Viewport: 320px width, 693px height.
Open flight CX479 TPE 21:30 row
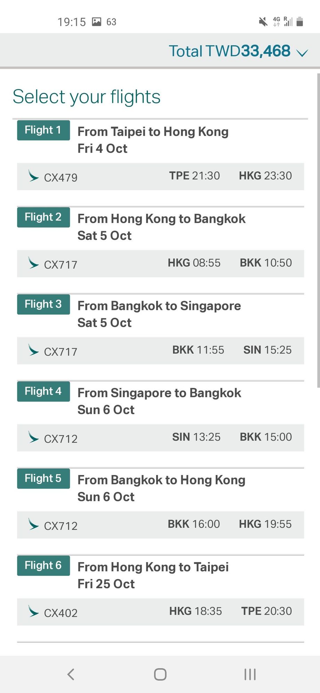161,176
